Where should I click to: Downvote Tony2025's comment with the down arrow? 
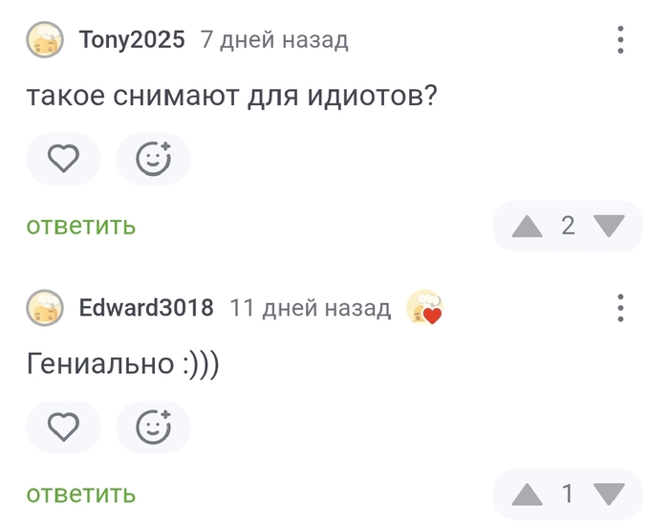609,226
